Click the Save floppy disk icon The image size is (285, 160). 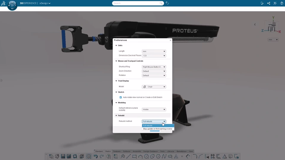(63, 156)
